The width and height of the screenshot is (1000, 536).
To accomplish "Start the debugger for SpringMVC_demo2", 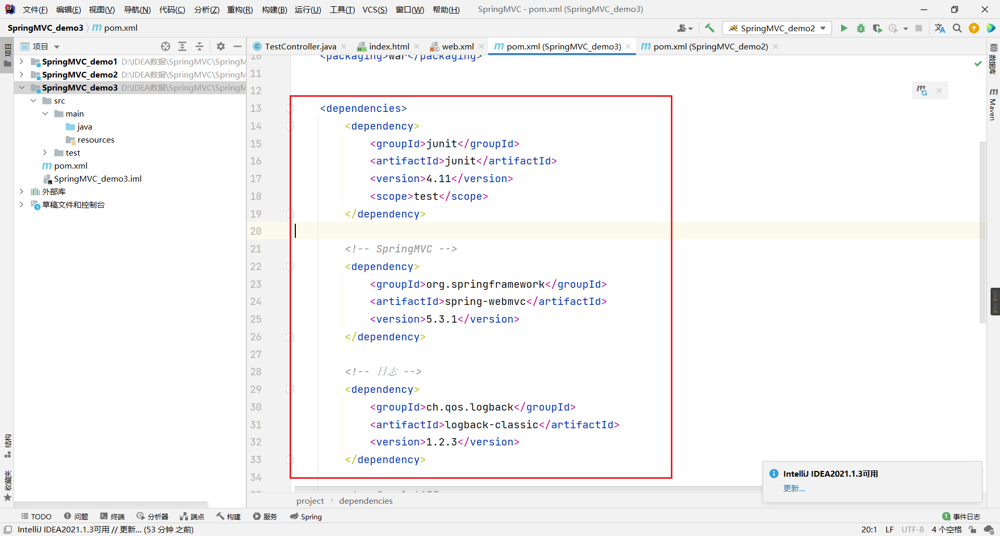I will pos(860,28).
